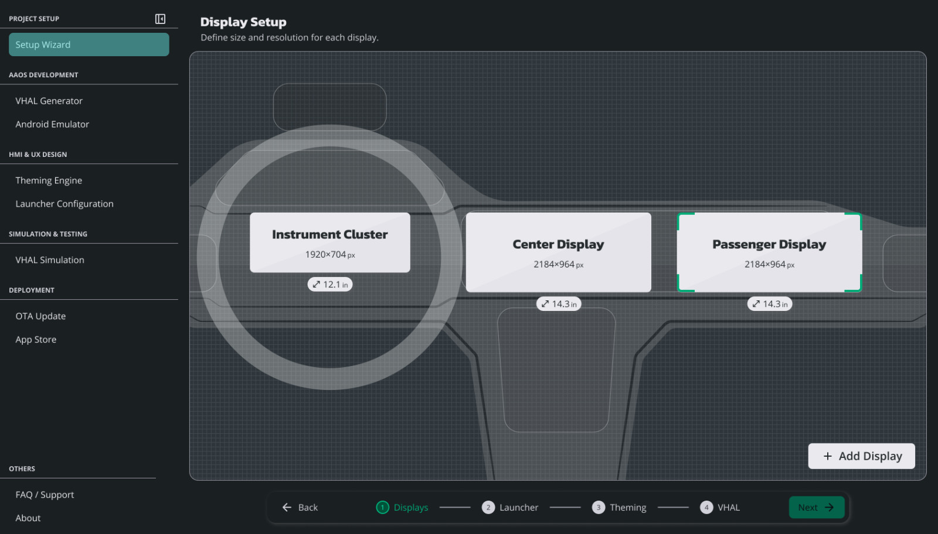This screenshot has height=534, width=938.
Task: Click the Center Display 14.3 in size badge
Action: (x=558, y=304)
